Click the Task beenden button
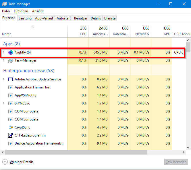The width and height of the screenshot is (191, 170). 176,162
